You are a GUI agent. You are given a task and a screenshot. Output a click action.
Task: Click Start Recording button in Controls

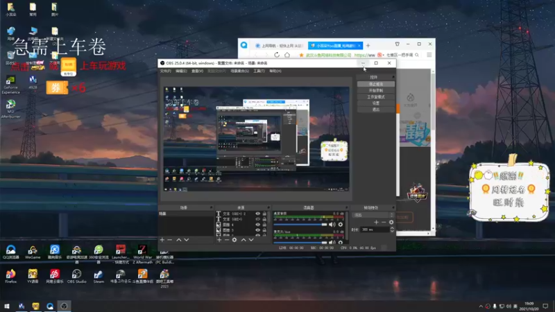(x=376, y=91)
